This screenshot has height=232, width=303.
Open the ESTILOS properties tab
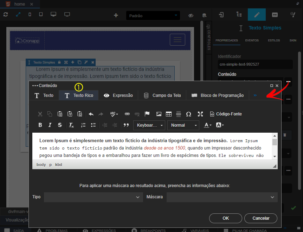pyautogui.click(x=274, y=40)
